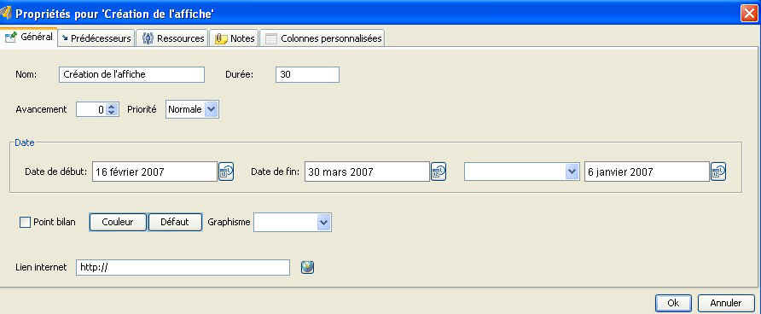761x314 pixels.
Task: Open the Priorité dropdown showing Normale
Action: click(193, 110)
